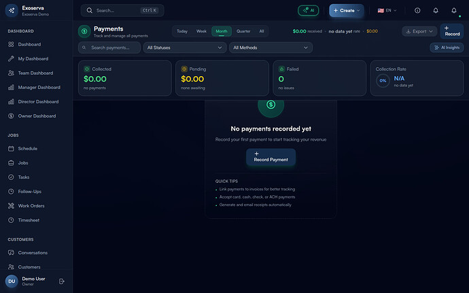469x293 pixels.
Task: Click the DU user avatar
Action: coord(12,281)
